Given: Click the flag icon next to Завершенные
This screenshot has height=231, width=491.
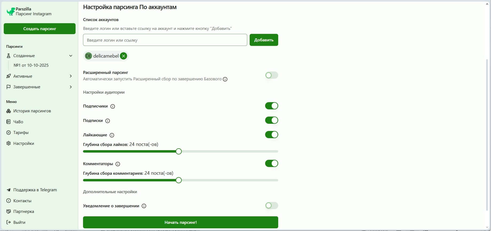Looking at the screenshot, I should coord(9,87).
